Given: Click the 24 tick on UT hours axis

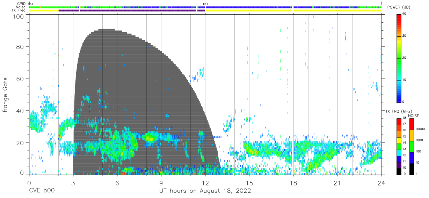Looking at the screenshot, I should pos(381,183).
